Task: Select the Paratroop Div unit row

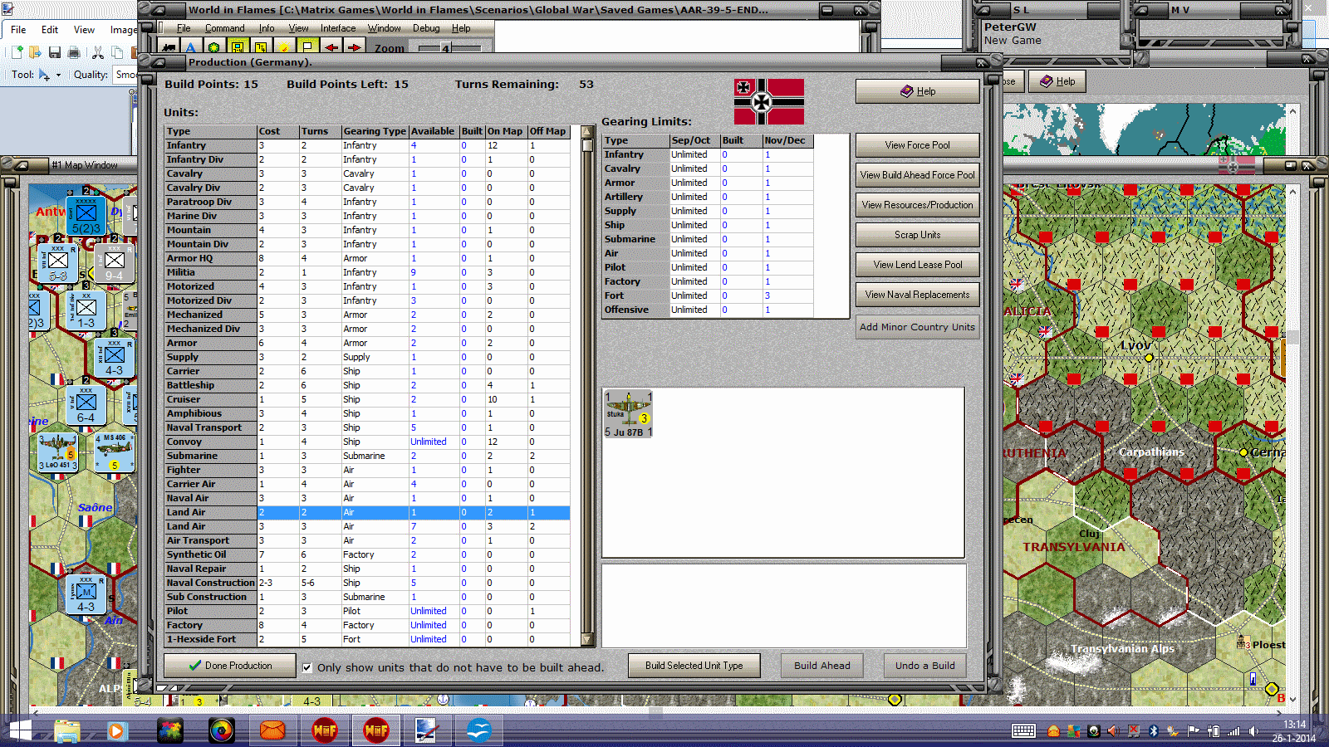Action: tap(367, 203)
